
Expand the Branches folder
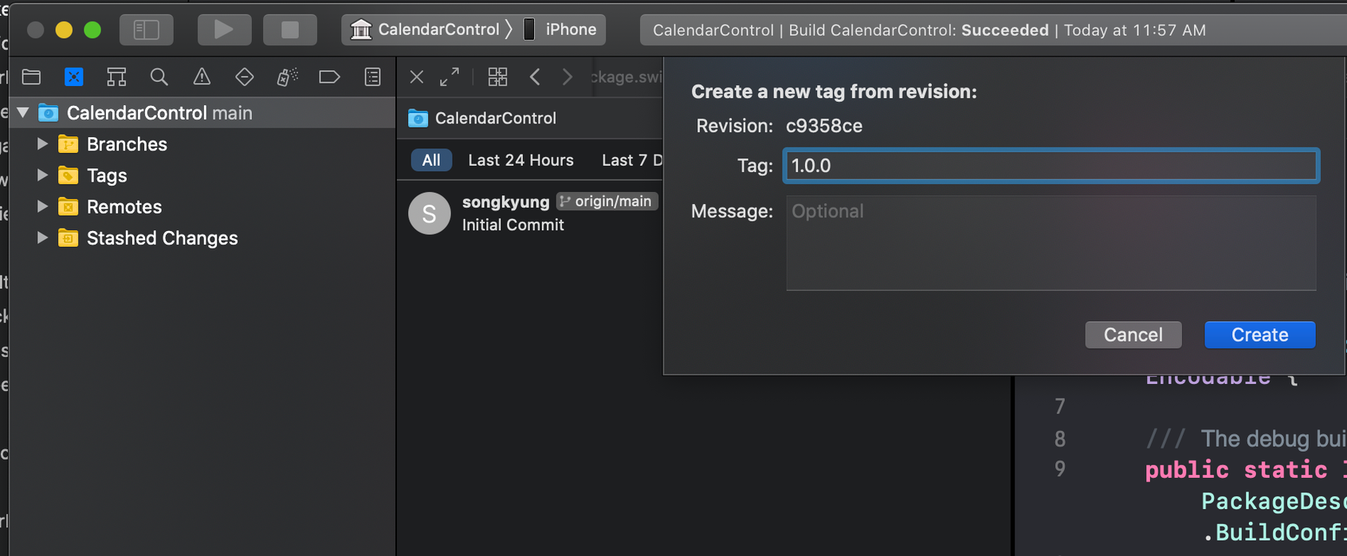(42, 144)
